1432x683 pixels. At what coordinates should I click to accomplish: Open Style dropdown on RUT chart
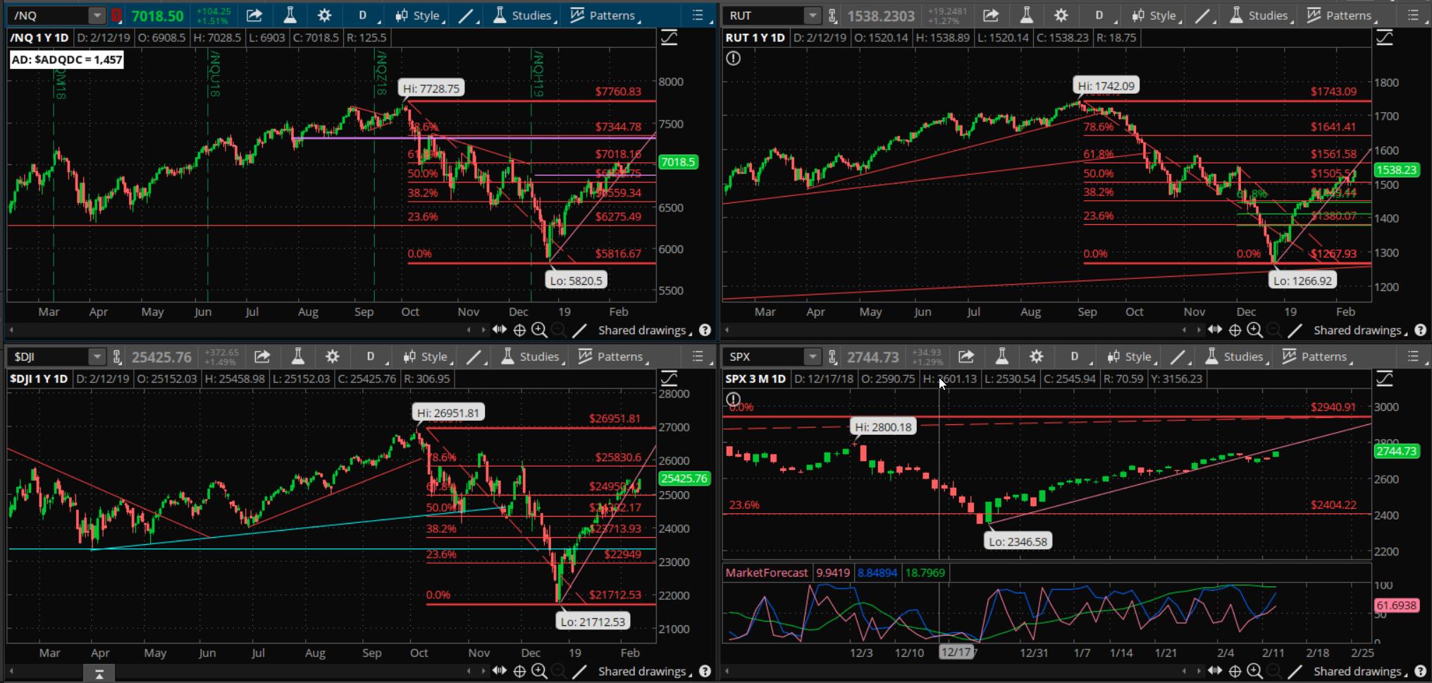tap(1156, 16)
